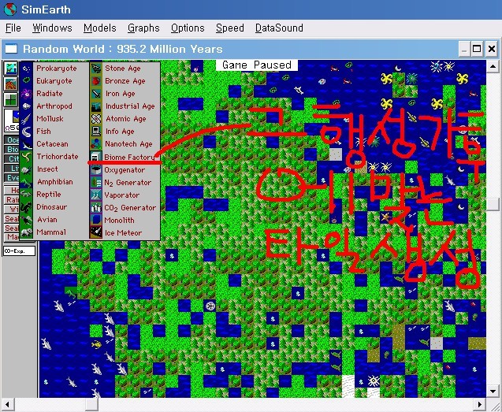Click the yellow striped fish in the ocean
Image resolution: width=502 pixels, height=412 pixels.
[x=96, y=344]
